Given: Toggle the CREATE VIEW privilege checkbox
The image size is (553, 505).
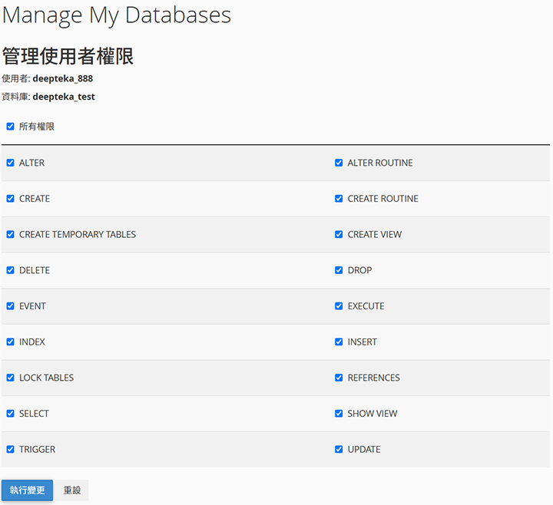Looking at the screenshot, I should click(x=339, y=234).
